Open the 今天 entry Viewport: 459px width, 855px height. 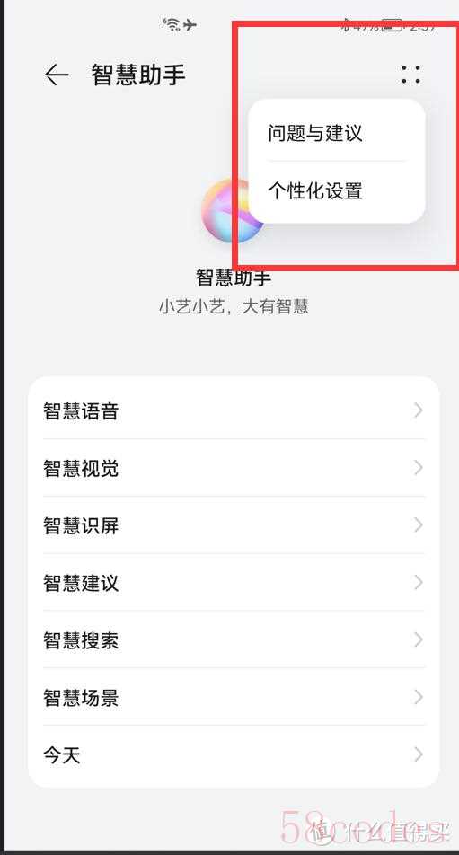point(234,755)
